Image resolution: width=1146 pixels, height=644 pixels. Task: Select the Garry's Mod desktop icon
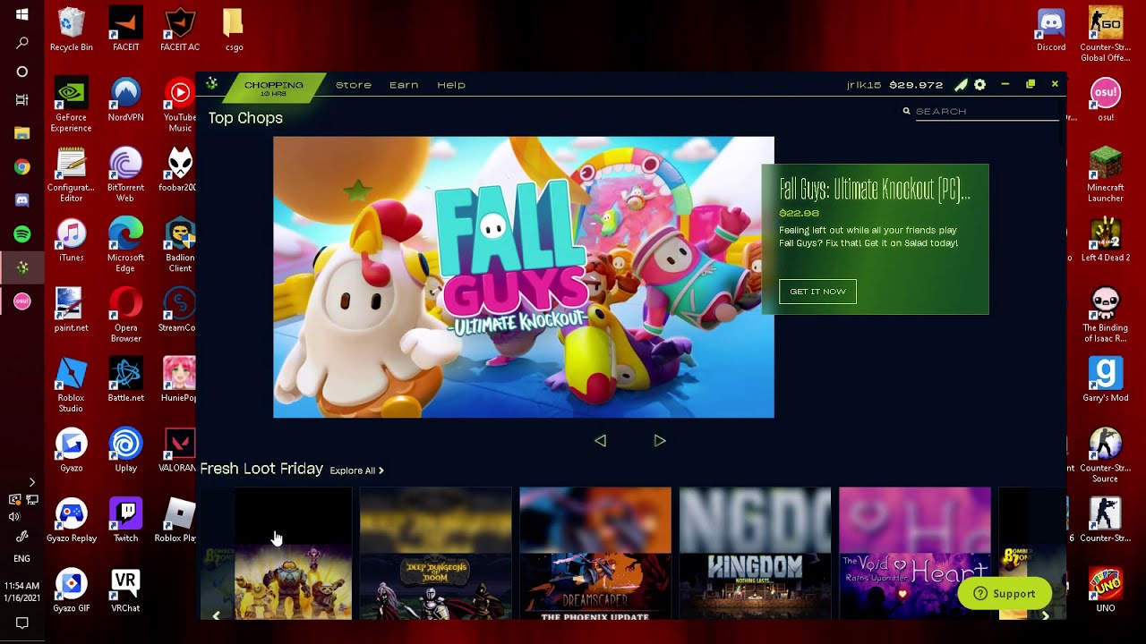click(x=1106, y=380)
